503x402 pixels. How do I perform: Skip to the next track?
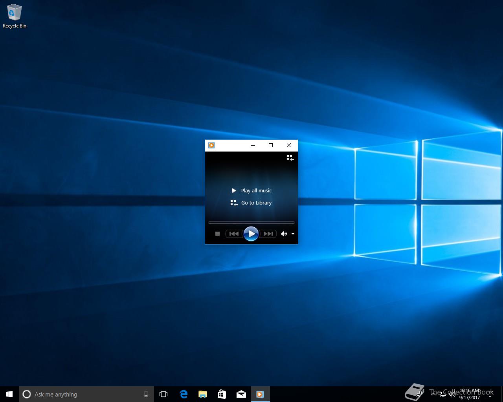(268, 234)
